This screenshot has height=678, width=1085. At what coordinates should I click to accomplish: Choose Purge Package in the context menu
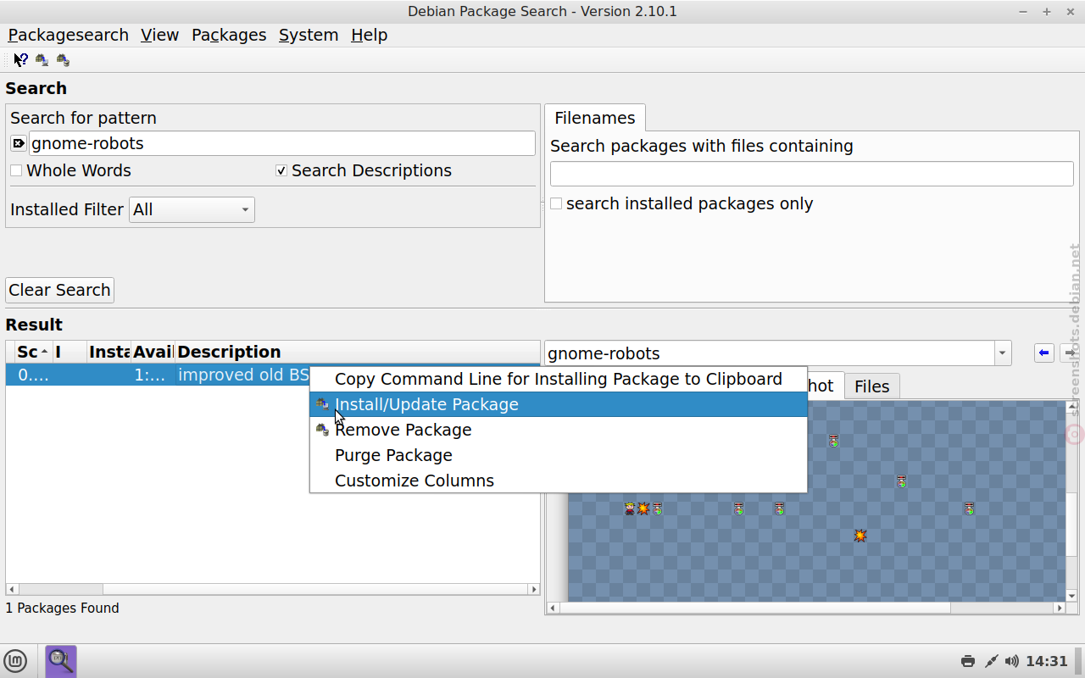click(x=559, y=455)
